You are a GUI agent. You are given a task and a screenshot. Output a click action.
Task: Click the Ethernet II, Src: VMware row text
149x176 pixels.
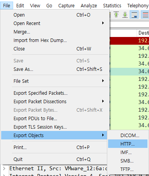pyautogui.click(x=58, y=168)
